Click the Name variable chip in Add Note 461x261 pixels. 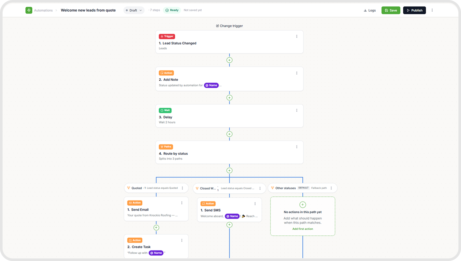[x=211, y=85]
